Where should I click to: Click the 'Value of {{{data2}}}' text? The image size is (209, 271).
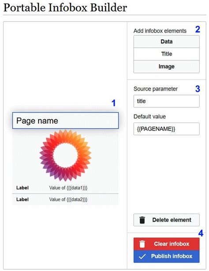pyautogui.click(x=68, y=199)
